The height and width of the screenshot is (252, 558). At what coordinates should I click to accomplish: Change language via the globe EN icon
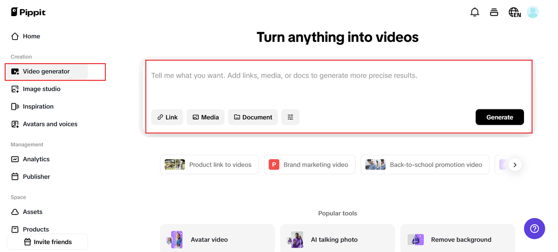[x=514, y=12]
